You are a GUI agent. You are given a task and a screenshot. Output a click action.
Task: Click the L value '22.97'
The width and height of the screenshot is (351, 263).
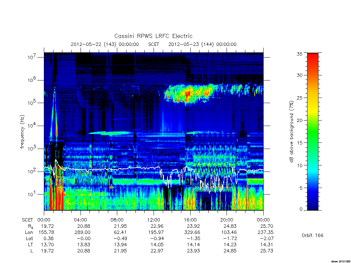157,251
